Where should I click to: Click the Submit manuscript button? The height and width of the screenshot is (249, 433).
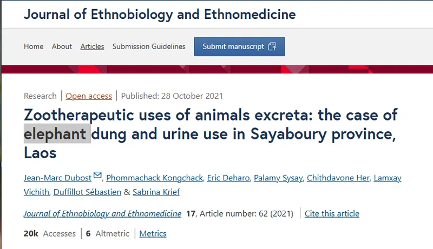239,46
